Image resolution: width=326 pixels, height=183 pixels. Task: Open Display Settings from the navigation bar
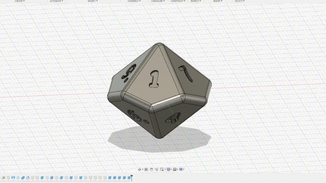click(x=168, y=169)
